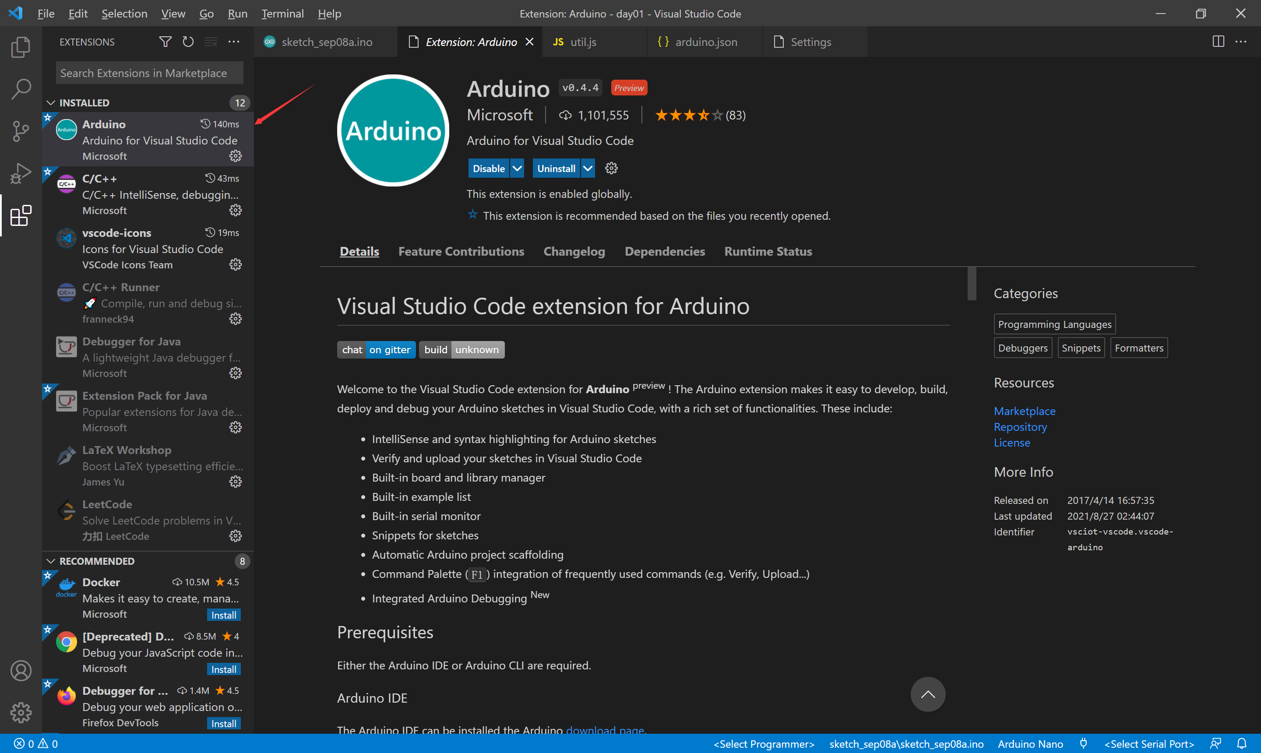Click the manage gear for Arduino extension row
This screenshot has width=1261, height=753.
tap(236, 156)
